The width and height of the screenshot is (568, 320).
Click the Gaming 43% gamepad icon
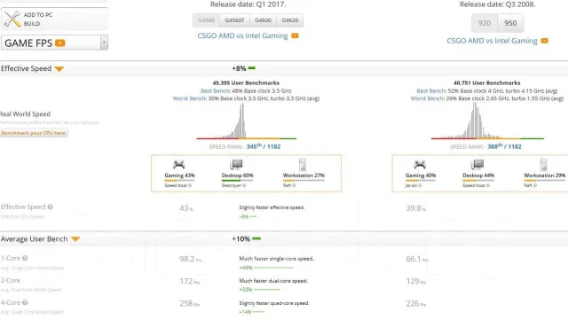tap(179, 165)
